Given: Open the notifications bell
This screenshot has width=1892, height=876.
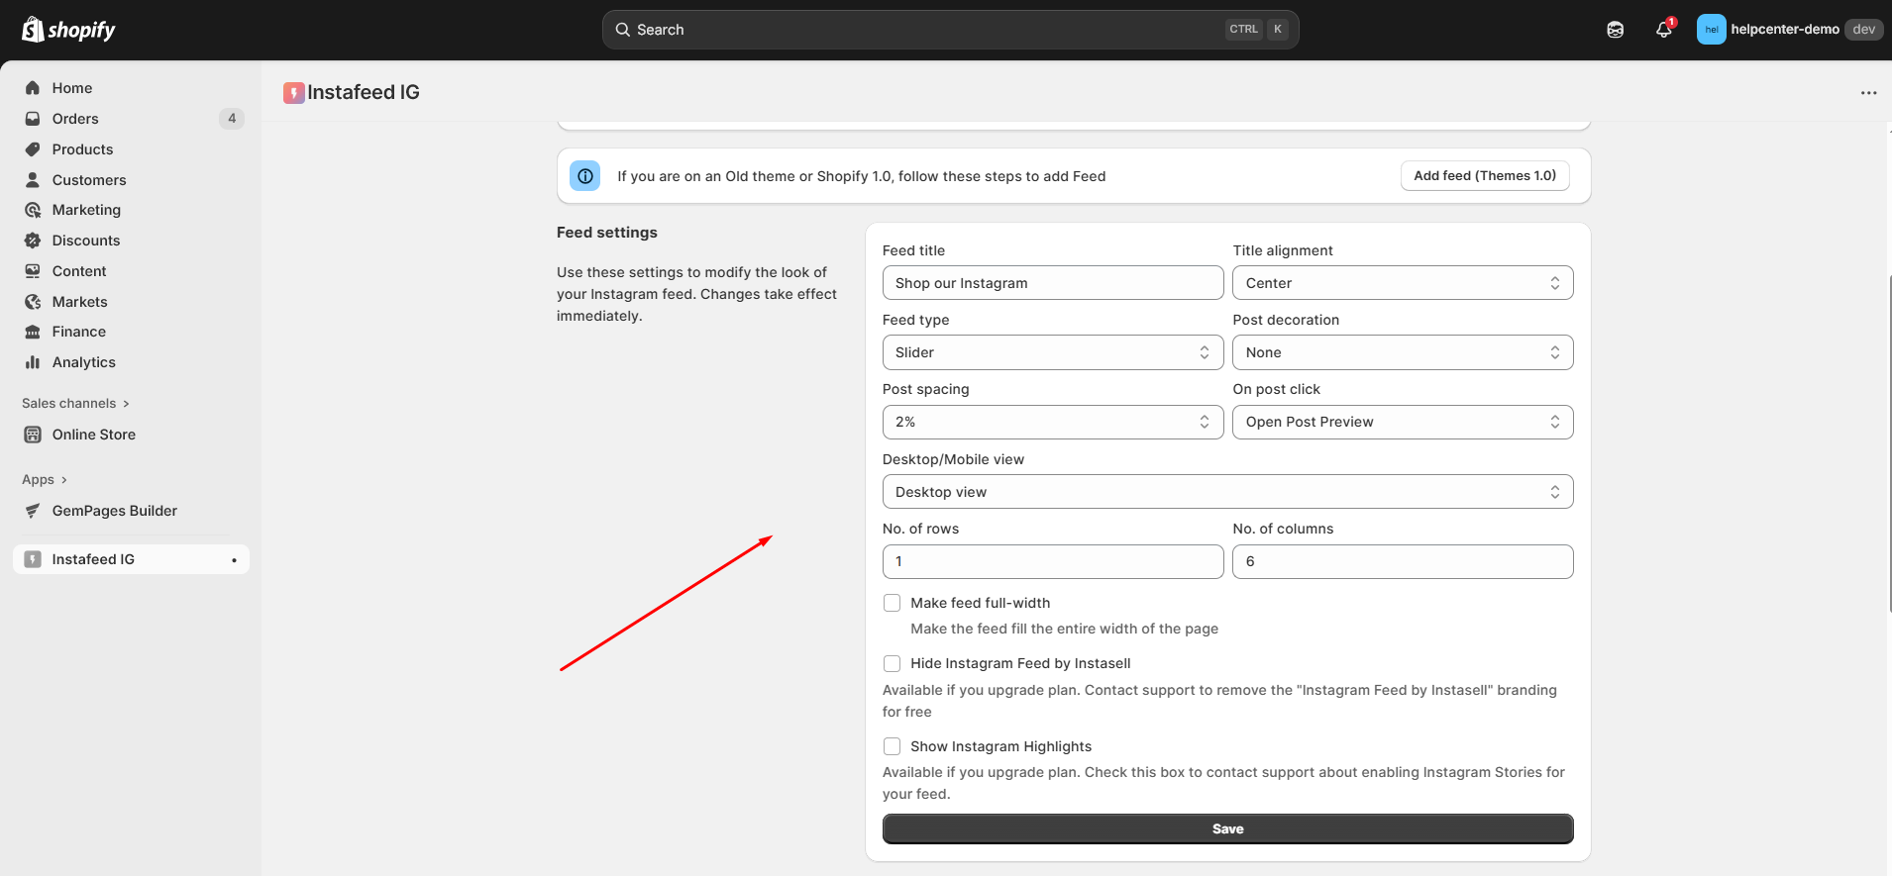Looking at the screenshot, I should 1664,30.
